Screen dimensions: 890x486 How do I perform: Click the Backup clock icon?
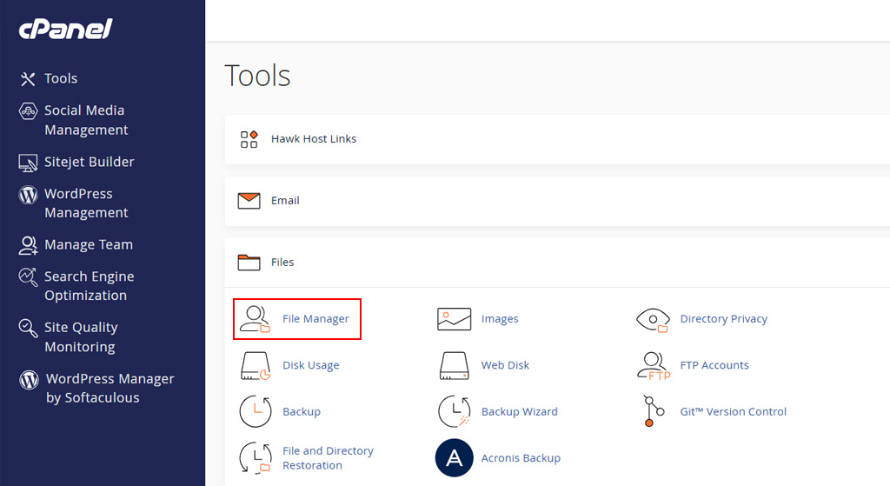(x=256, y=411)
